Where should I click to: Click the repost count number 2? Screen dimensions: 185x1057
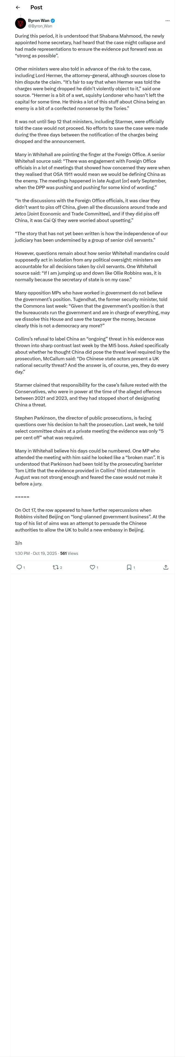[61, 567]
